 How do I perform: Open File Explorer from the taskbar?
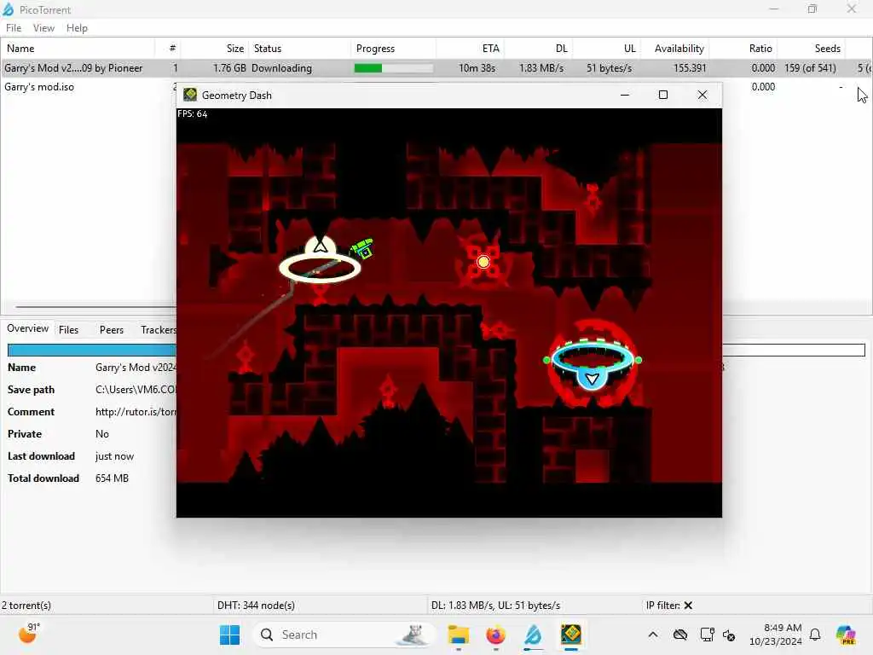[458, 635]
